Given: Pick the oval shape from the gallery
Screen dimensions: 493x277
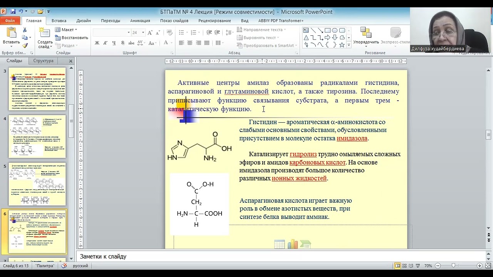Looking at the screenshot, I should coord(335,30).
